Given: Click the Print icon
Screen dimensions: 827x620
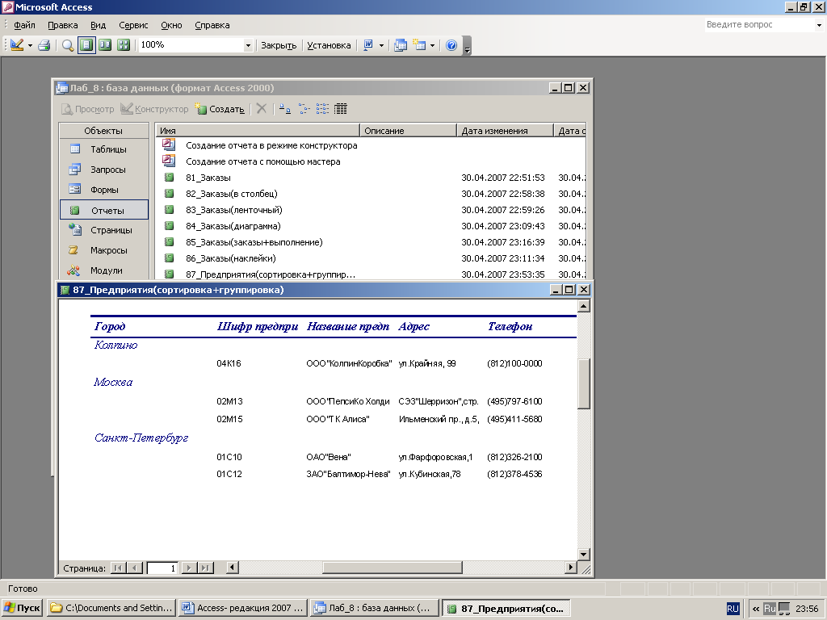Looking at the screenshot, I should (x=44, y=45).
